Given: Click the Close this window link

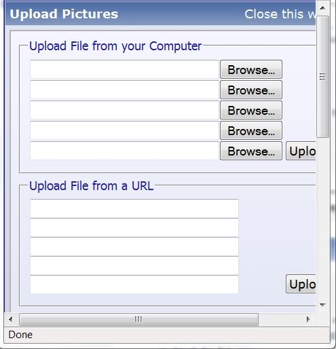Looking at the screenshot, I should pyautogui.click(x=280, y=14).
